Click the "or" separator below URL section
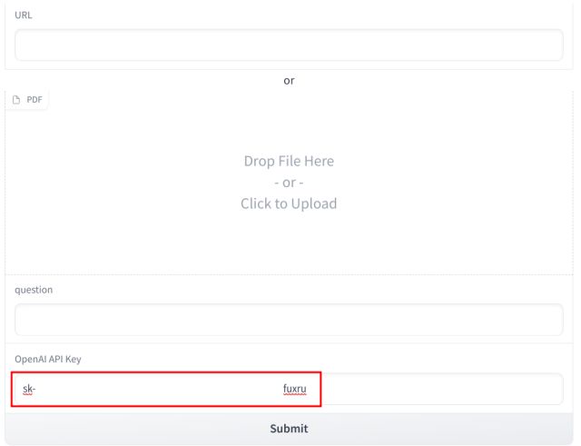This screenshot has height=446, width=581. 289,80
